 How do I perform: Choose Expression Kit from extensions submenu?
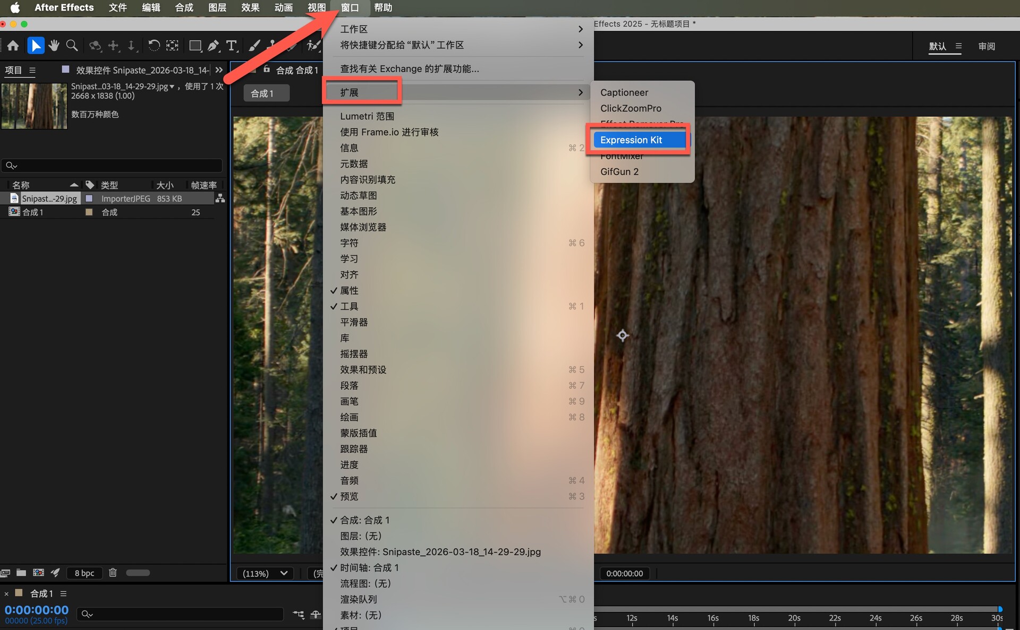coord(631,140)
